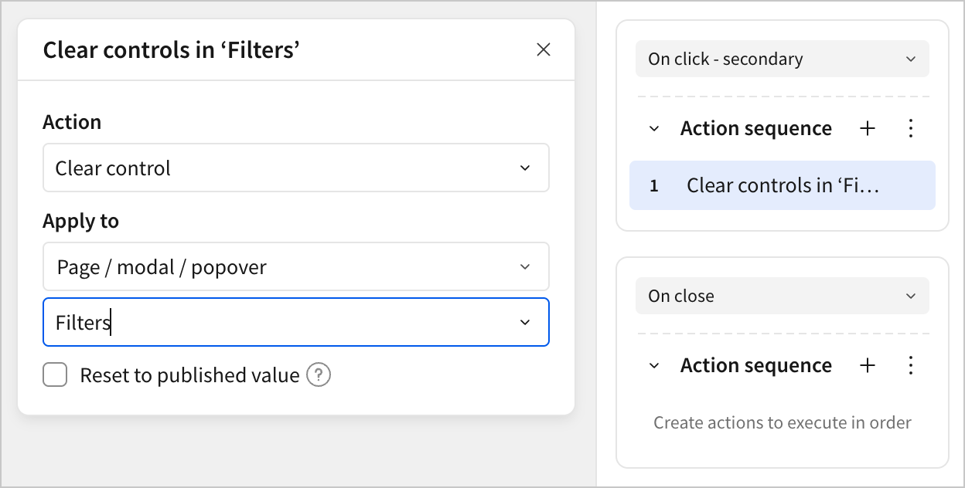The image size is (965, 488).
Task: Open the help icon beside Reset to published value
Action: tap(319, 375)
